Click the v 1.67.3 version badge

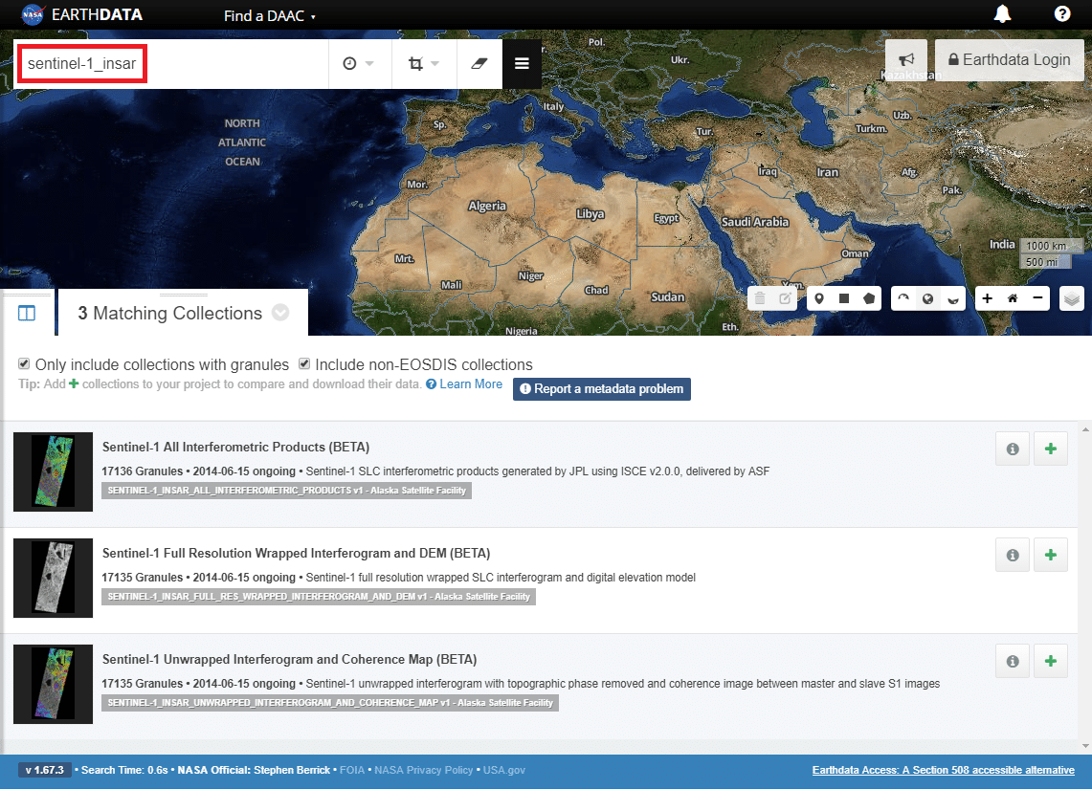coord(45,770)
